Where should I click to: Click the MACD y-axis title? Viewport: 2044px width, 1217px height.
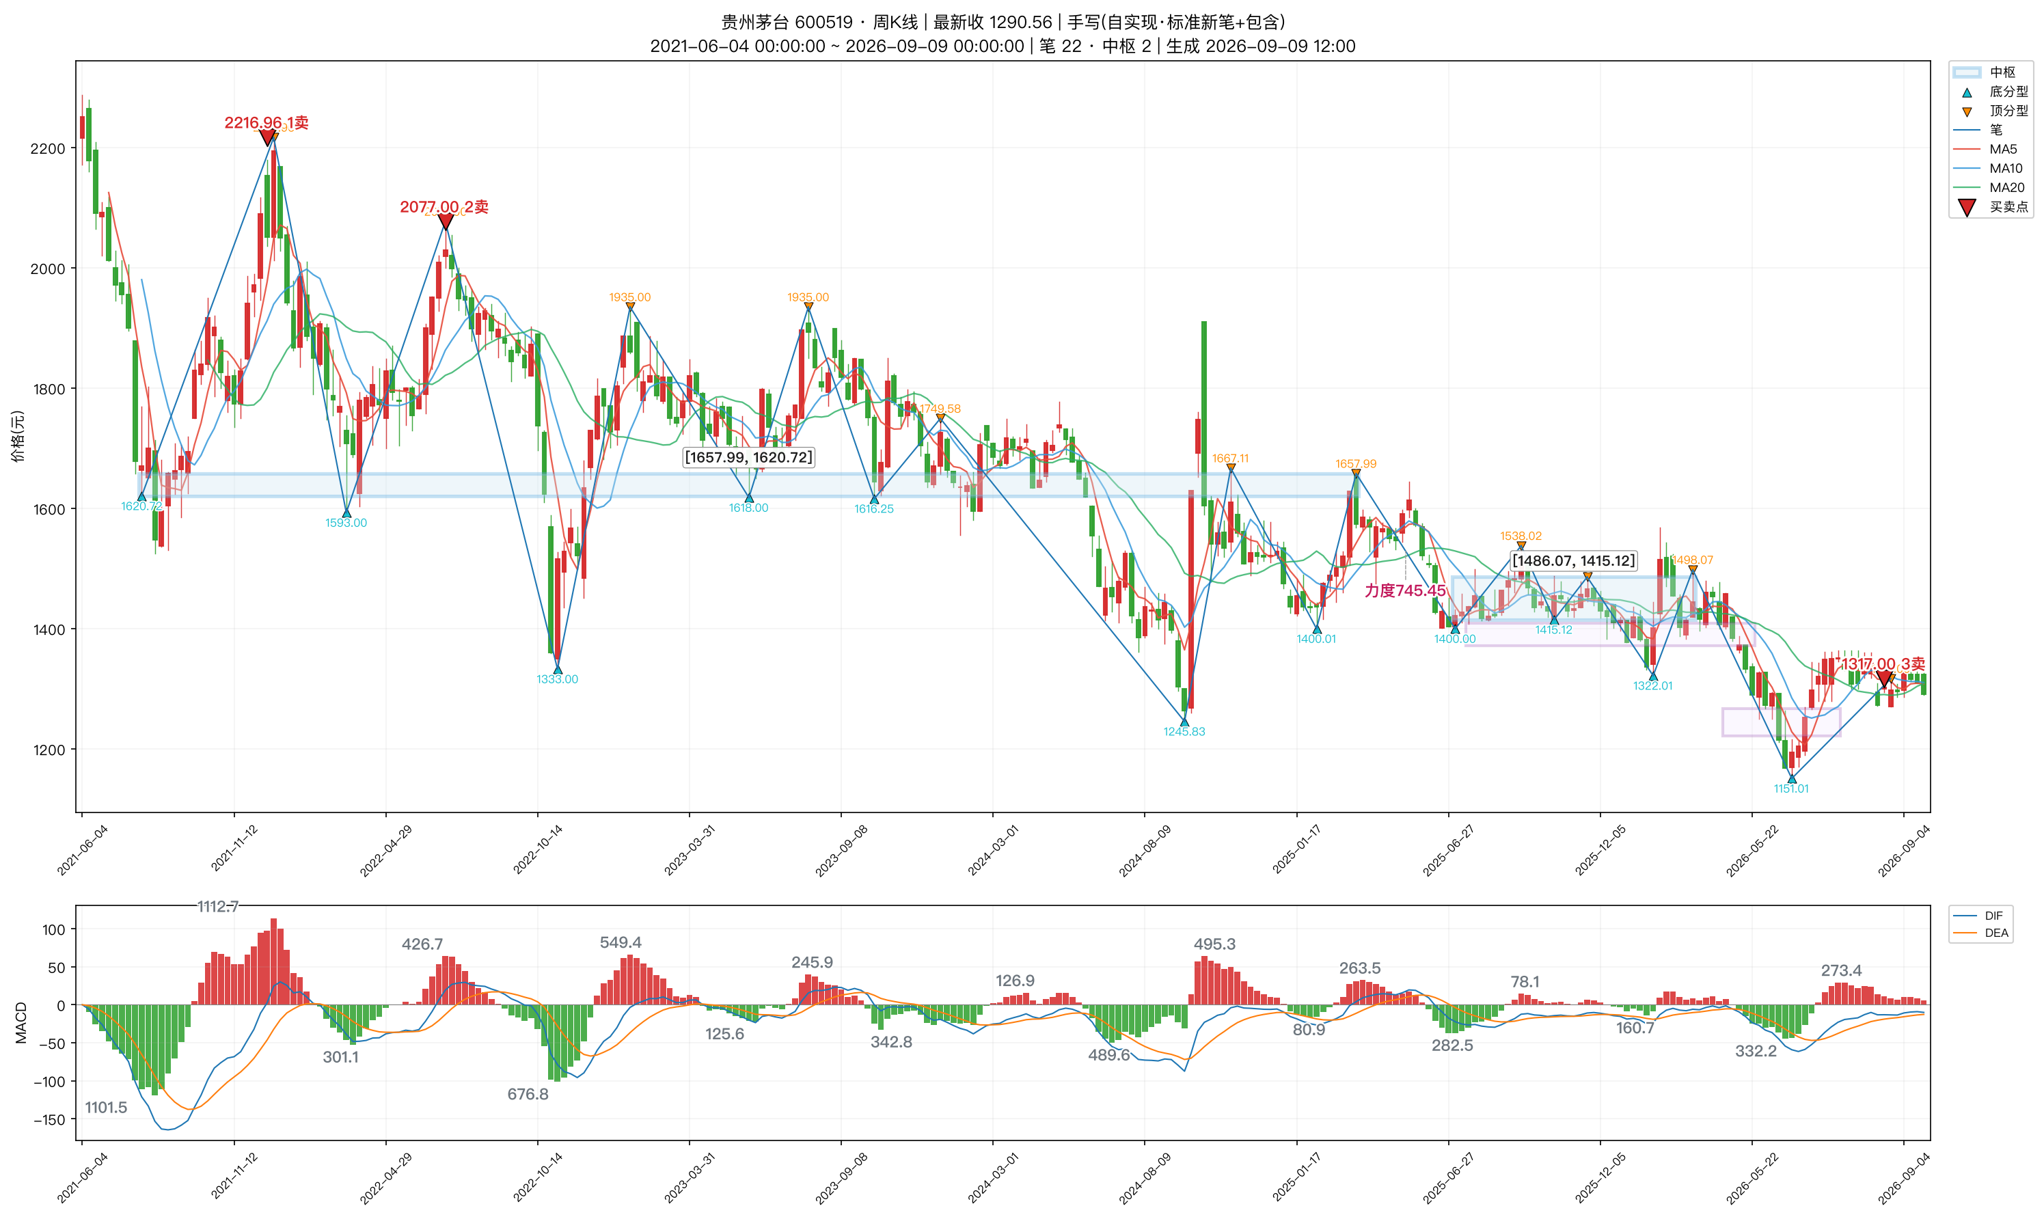point(21,1023)
